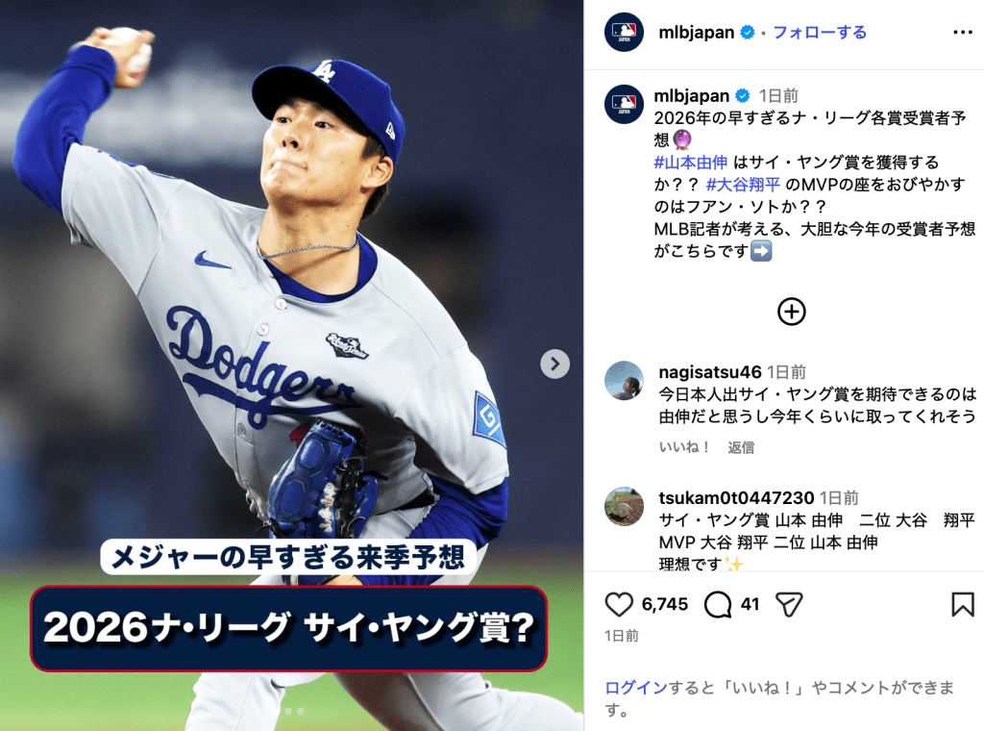Viewport: 984px width, 731px height.
Task: Open nagisatsu46's profile avatar
Action: coord(624,381)
